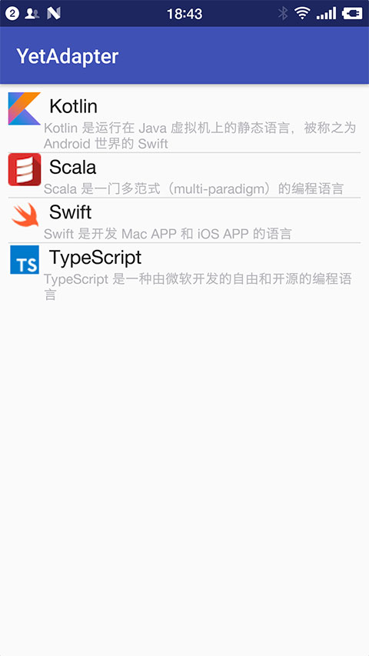The height and width of the screenshot is (656, 369).
Task: Tap the YetAdapter app bar title
Action: 68,56
